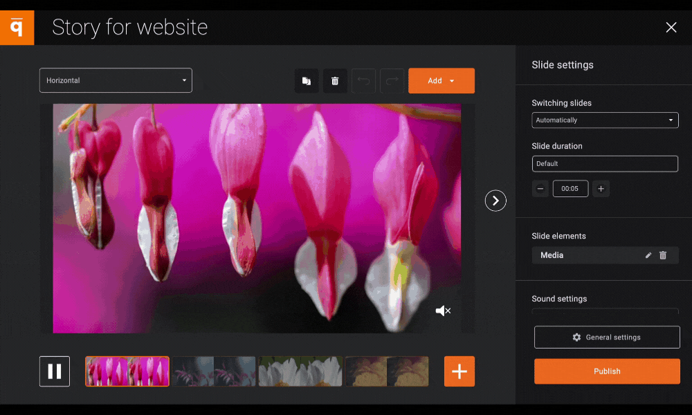
Task: Edit the Media element with pencil icon
Action: [648, 255]
